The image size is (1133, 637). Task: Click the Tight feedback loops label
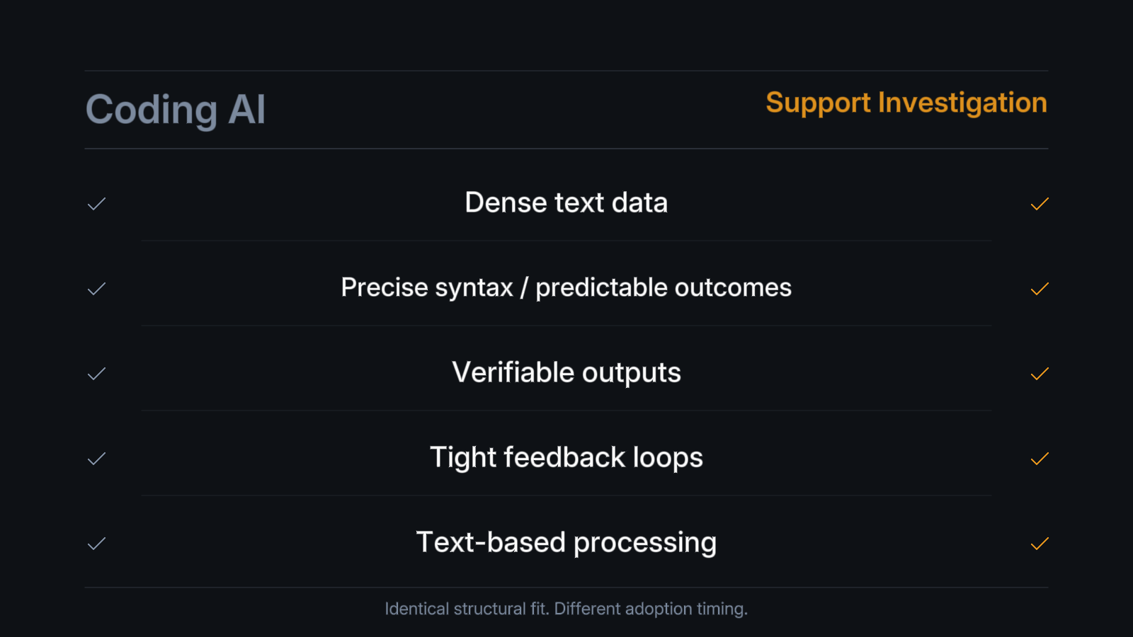[566, 457]
